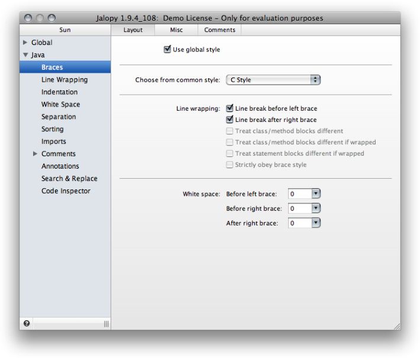Click the window resize corner grip
This screenshot has height=358, width=420.
coord(397,327)
